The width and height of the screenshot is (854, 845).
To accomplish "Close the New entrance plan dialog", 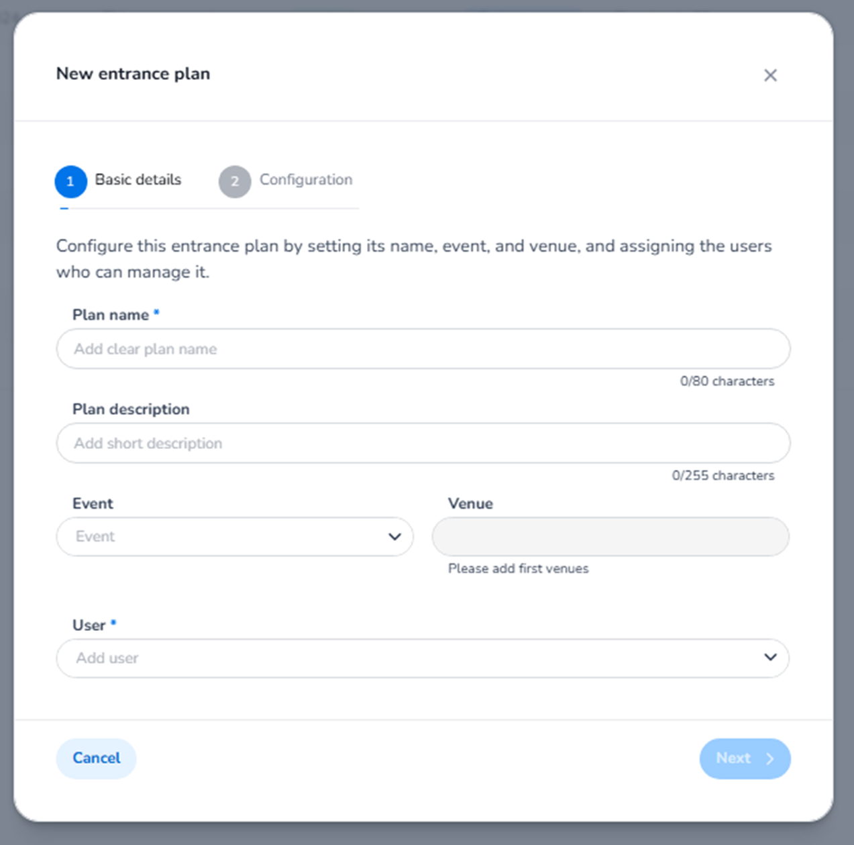I will point(770,75).
